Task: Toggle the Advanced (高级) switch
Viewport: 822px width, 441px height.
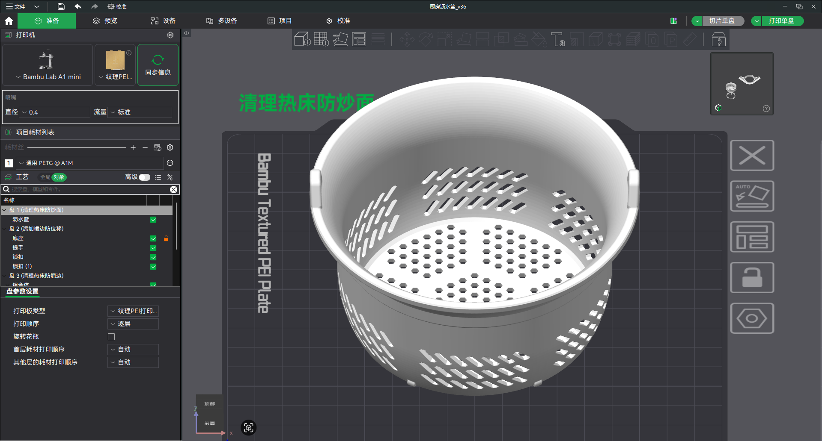Action: coord(145,177)
